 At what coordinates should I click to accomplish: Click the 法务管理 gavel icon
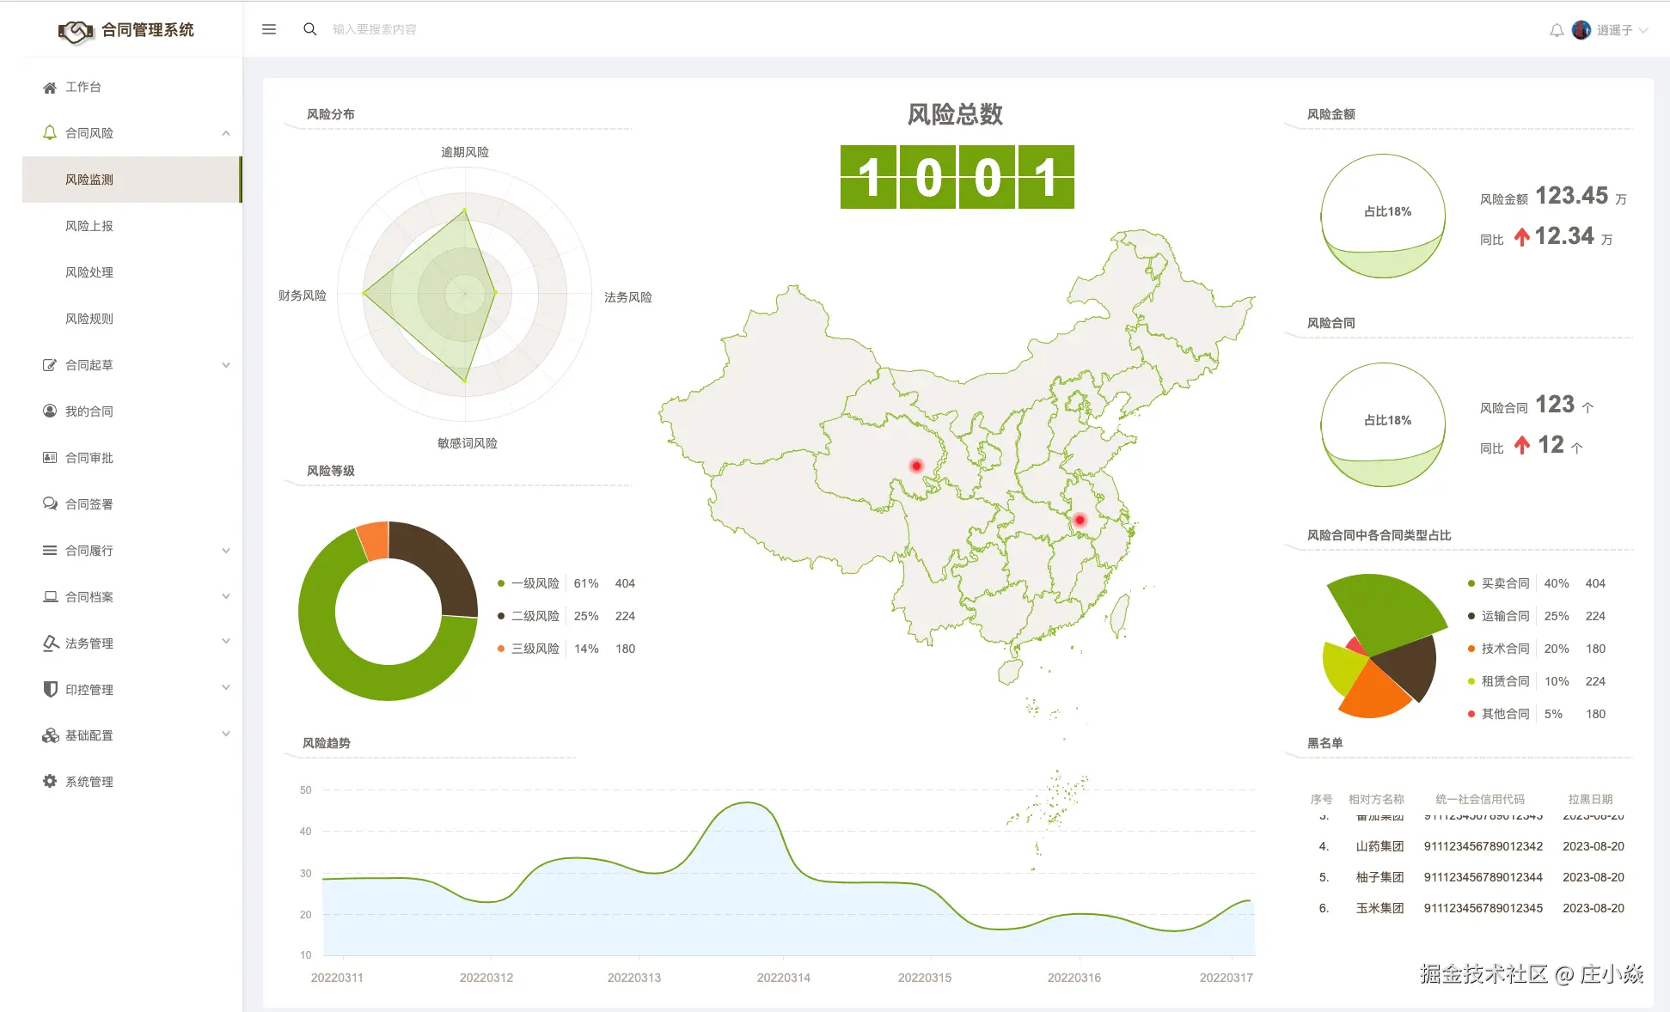(x=50, y=643)
